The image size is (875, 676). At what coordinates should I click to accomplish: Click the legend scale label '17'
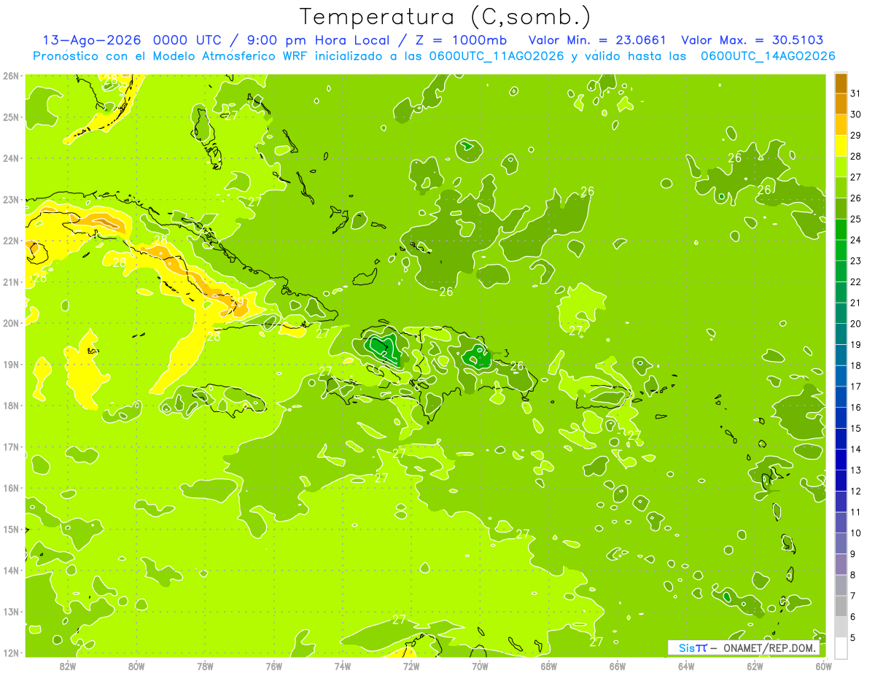855,386
